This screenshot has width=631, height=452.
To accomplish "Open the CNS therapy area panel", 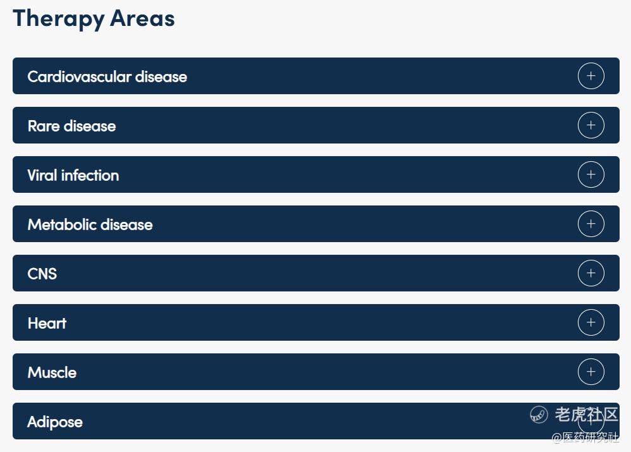I will 316,273.
